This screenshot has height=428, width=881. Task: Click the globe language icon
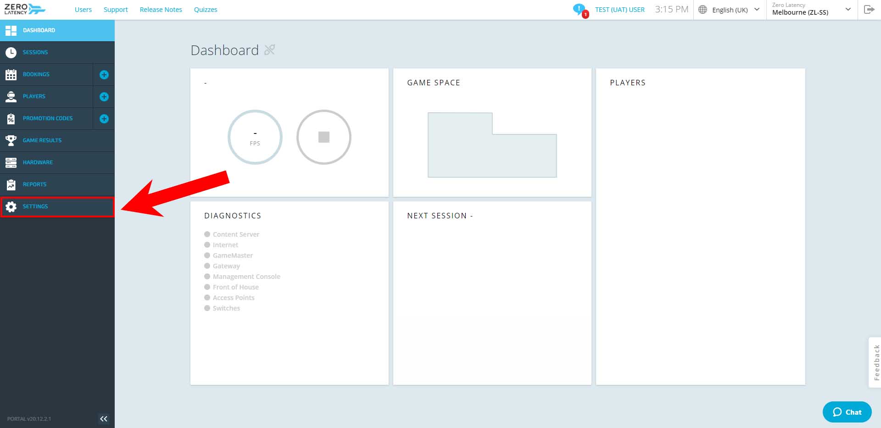point(703,10)
